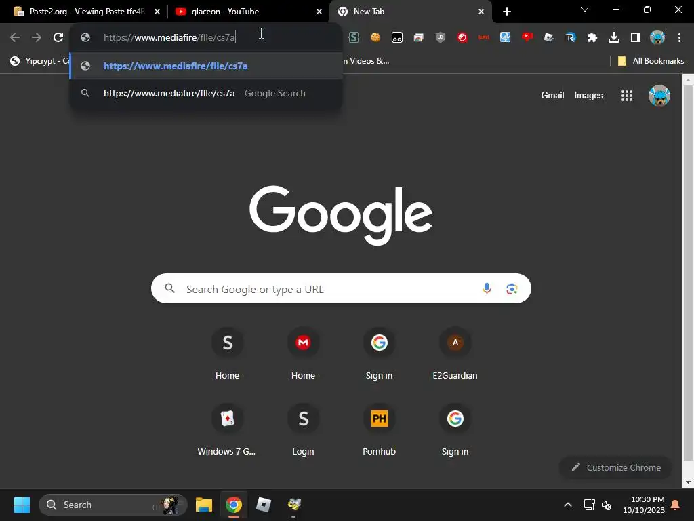
Task: Open the Chrome profile avatar in toolbar
Action: 657,37
